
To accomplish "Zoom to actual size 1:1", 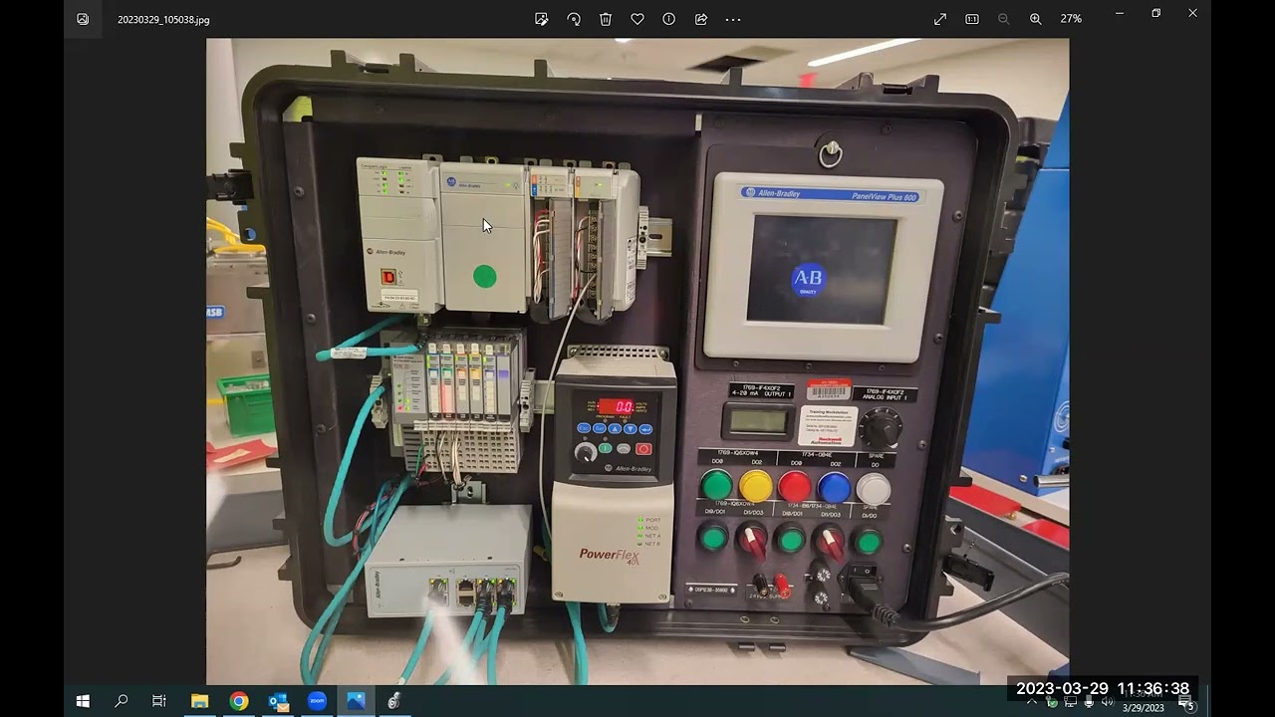I will pos(972,19).
